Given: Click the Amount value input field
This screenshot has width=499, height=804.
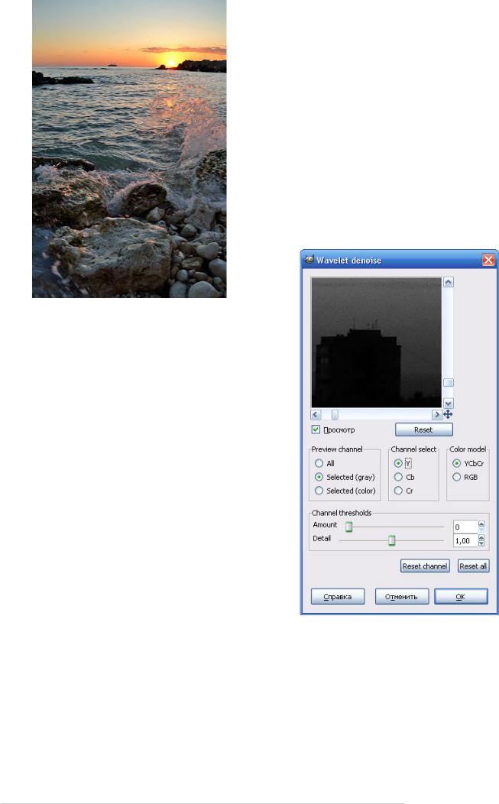Looking at the screenshot, I should coord(465,527).
